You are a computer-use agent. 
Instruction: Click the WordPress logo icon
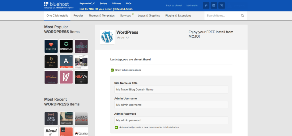coord(107,37)
